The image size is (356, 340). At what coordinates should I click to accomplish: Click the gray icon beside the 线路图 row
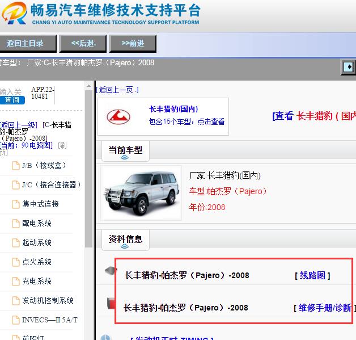(x=111, y=270)
